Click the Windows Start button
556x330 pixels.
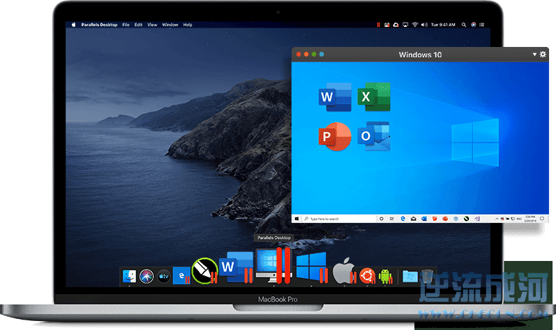pyautogui.click(x=297, y=219)
